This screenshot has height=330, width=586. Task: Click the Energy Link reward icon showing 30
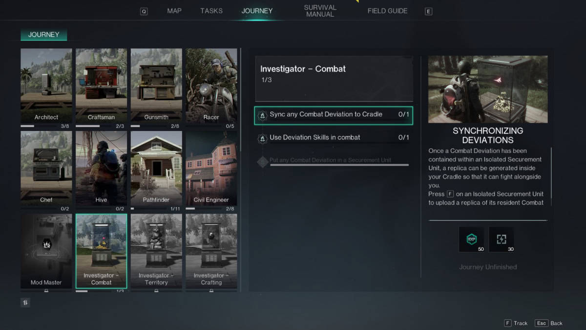click(502, 239)
